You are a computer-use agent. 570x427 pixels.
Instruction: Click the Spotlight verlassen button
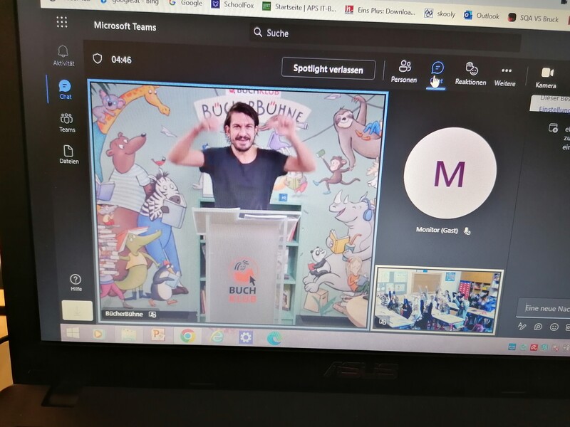328,68
